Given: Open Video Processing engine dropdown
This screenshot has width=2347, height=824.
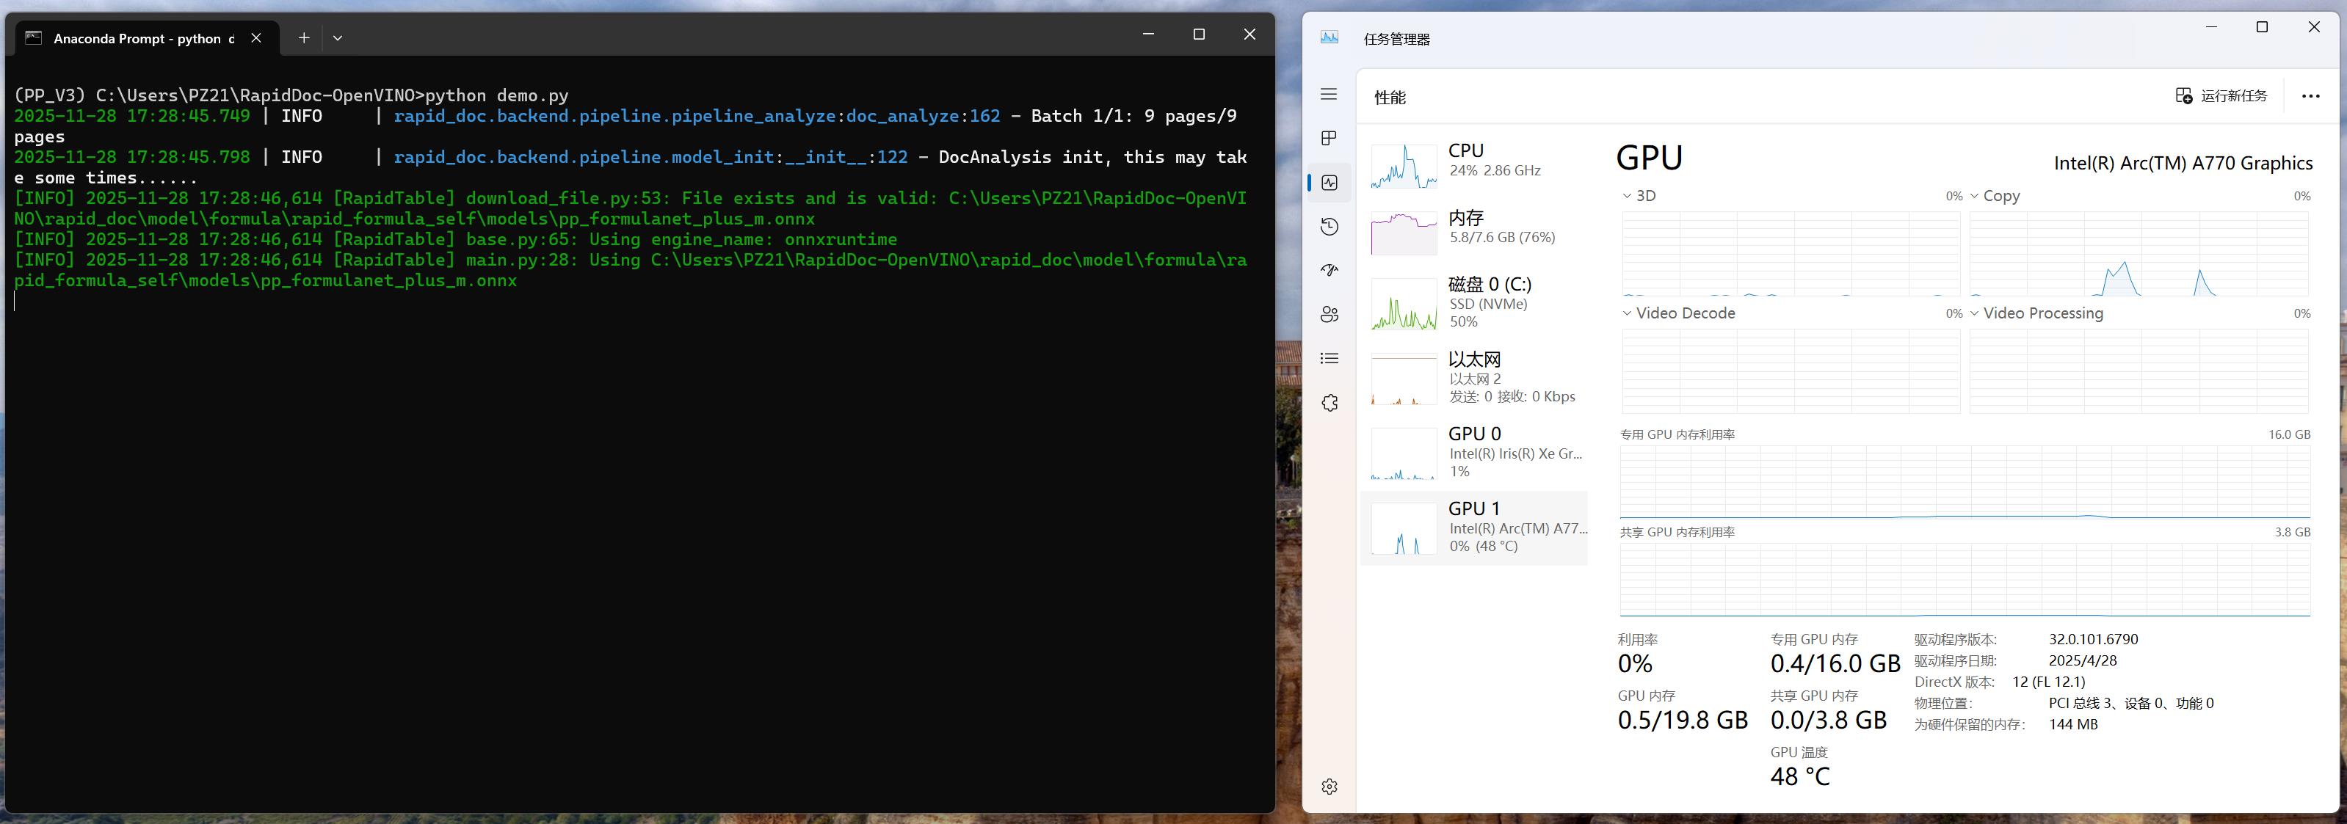Looking at the screenshot, I should (1974, 313).
